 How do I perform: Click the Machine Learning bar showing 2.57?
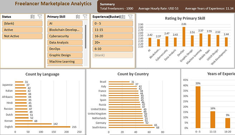pyautogui.click(x=201, y=40)
